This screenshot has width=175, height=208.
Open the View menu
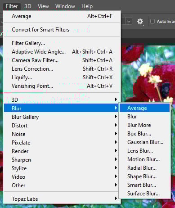pyautogui.click(x=43, y=6)
